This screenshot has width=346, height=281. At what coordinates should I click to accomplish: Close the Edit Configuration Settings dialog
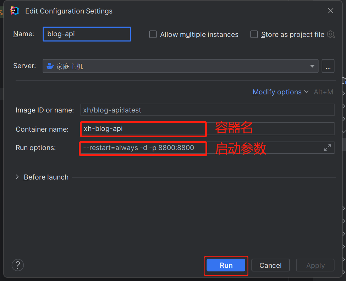331,11
